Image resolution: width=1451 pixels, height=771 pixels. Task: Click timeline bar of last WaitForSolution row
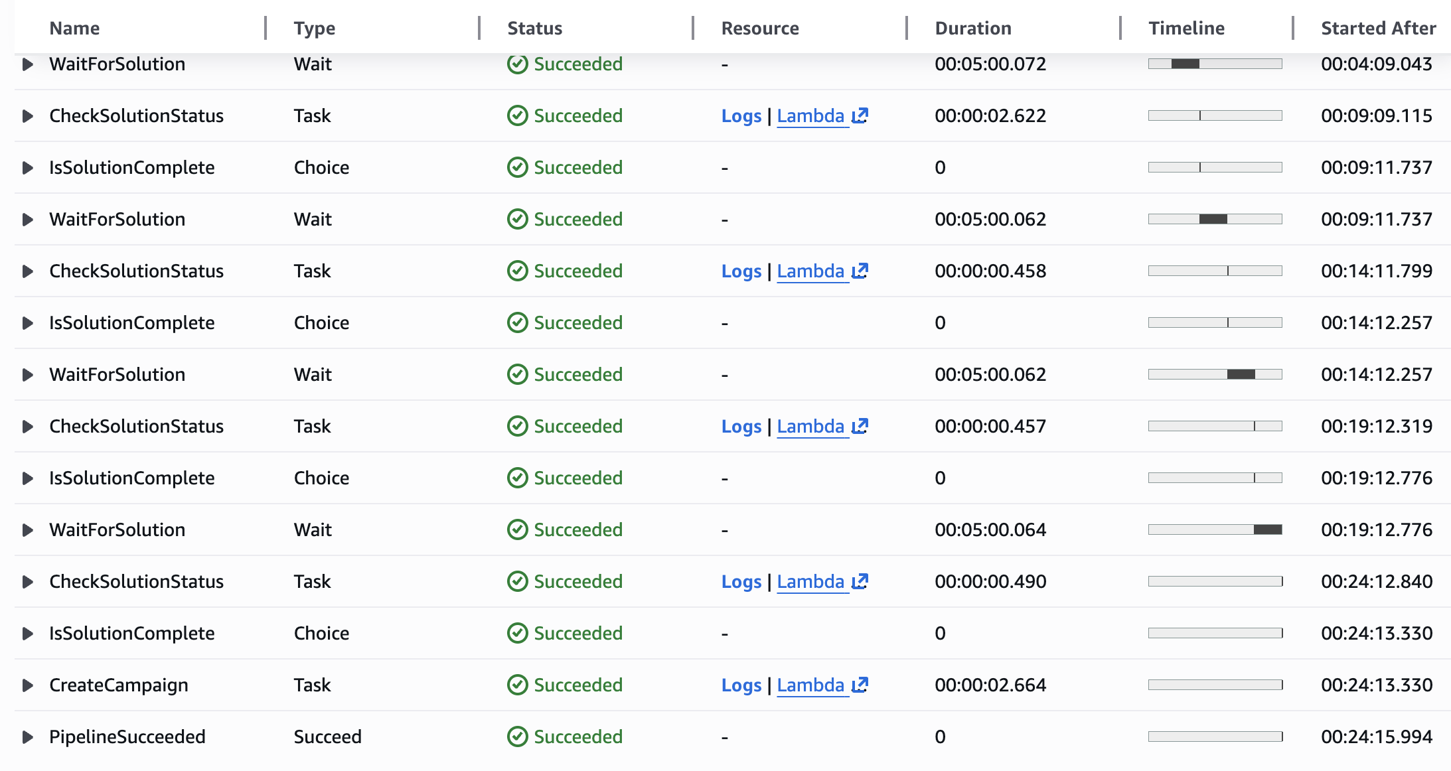[x=1267, y=529]
